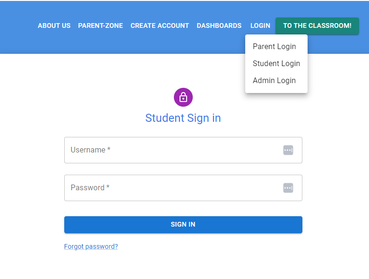Choose Student Login menu option
This screenshot has width=369, height=279.
pos(276,63)
